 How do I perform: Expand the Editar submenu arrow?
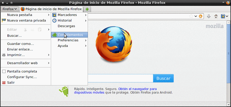point(49,29)
